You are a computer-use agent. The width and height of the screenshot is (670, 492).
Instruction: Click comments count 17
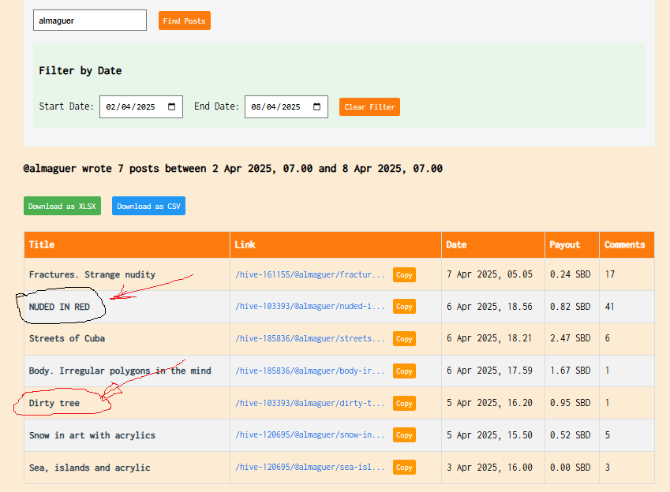point(610,274)
